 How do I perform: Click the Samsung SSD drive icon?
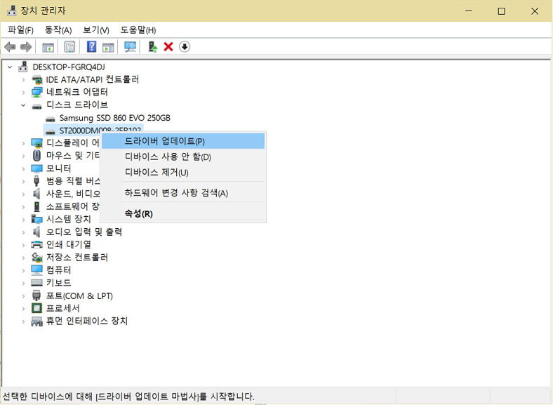pos(51,119)
